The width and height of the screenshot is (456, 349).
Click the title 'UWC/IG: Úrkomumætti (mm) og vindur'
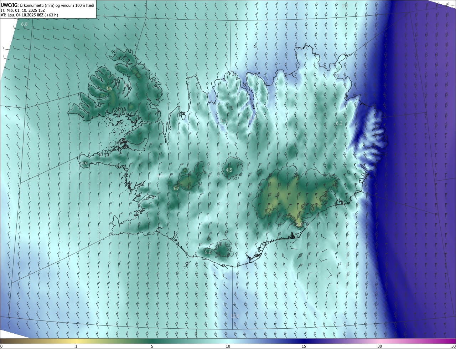(47, 5)
